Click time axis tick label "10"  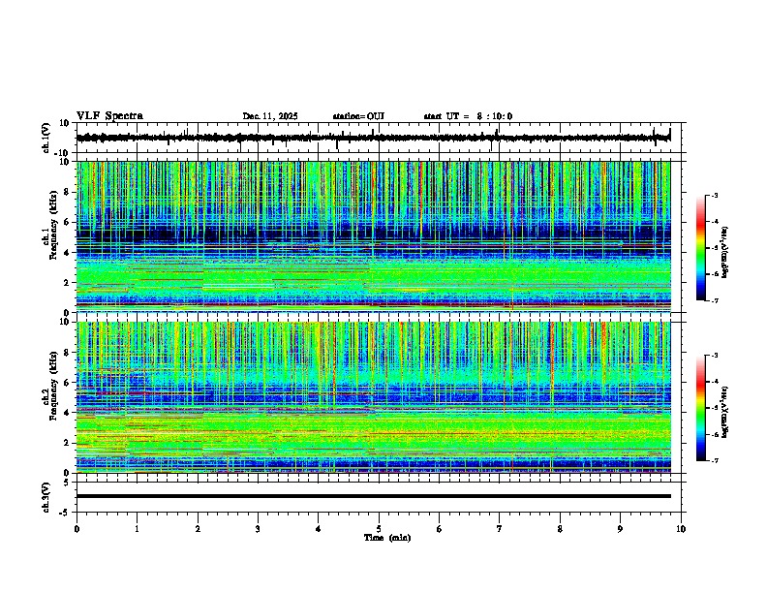tap(681, 529)
